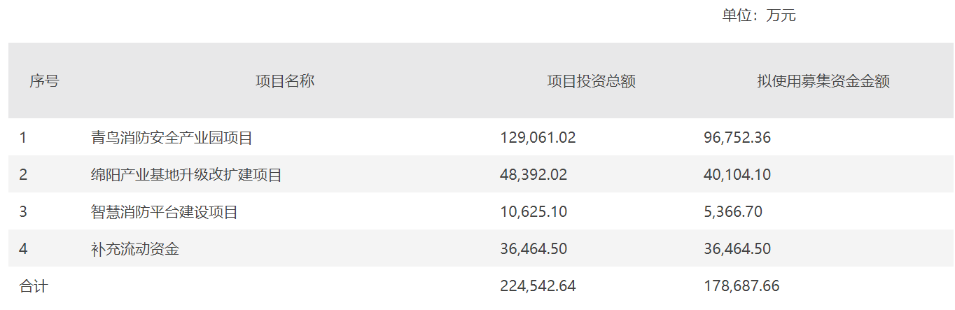Click the 合计 total row label

tap(34, 286)
